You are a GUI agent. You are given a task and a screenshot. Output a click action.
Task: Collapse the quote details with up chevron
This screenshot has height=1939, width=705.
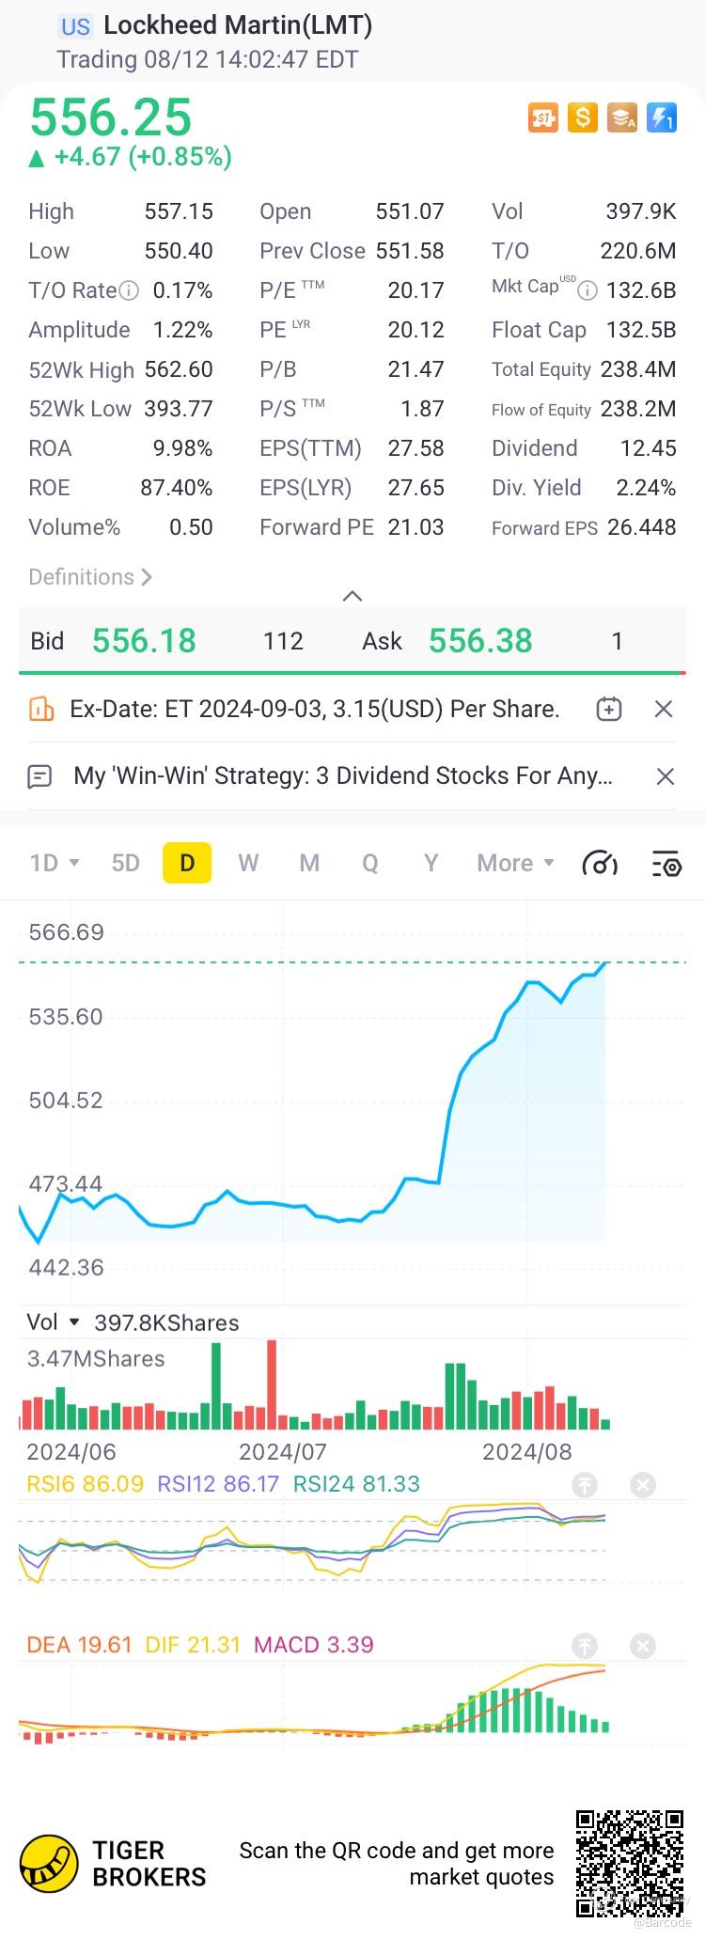pos(352,596)
